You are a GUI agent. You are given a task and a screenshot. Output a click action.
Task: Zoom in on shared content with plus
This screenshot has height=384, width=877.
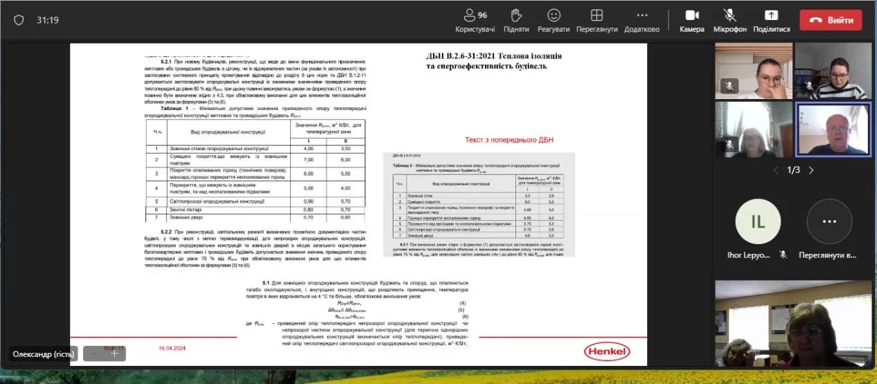[x=114, y=353]
